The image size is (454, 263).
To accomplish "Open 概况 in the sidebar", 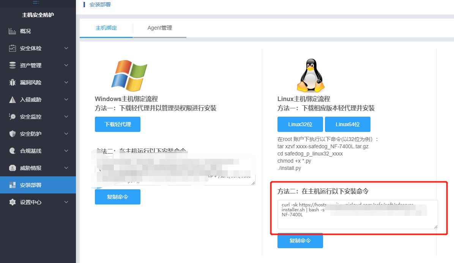I will pos(38,31).
